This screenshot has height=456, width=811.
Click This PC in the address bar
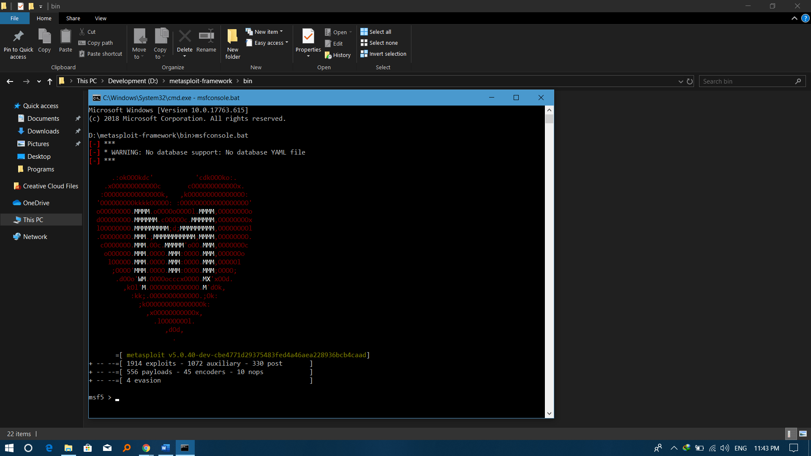(x=87, y=81)
